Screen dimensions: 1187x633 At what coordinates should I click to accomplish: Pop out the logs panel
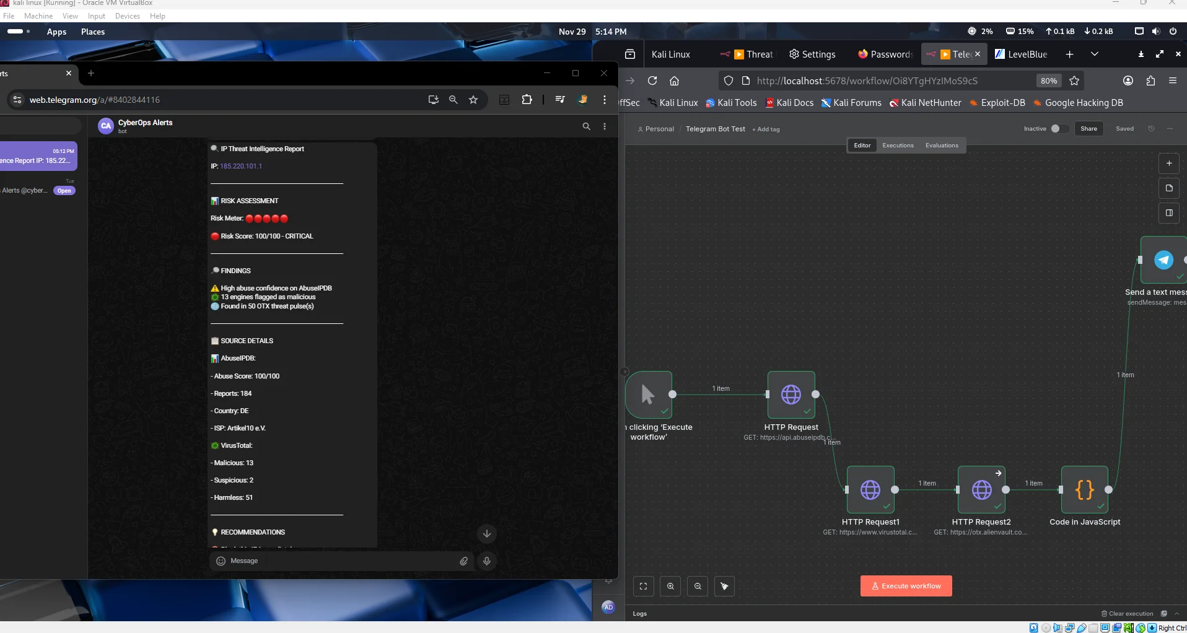(x=1164, y=614)
